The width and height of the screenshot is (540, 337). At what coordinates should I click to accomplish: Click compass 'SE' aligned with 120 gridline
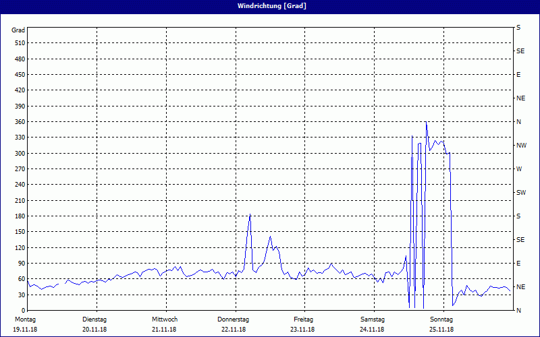tap(520, 240)
